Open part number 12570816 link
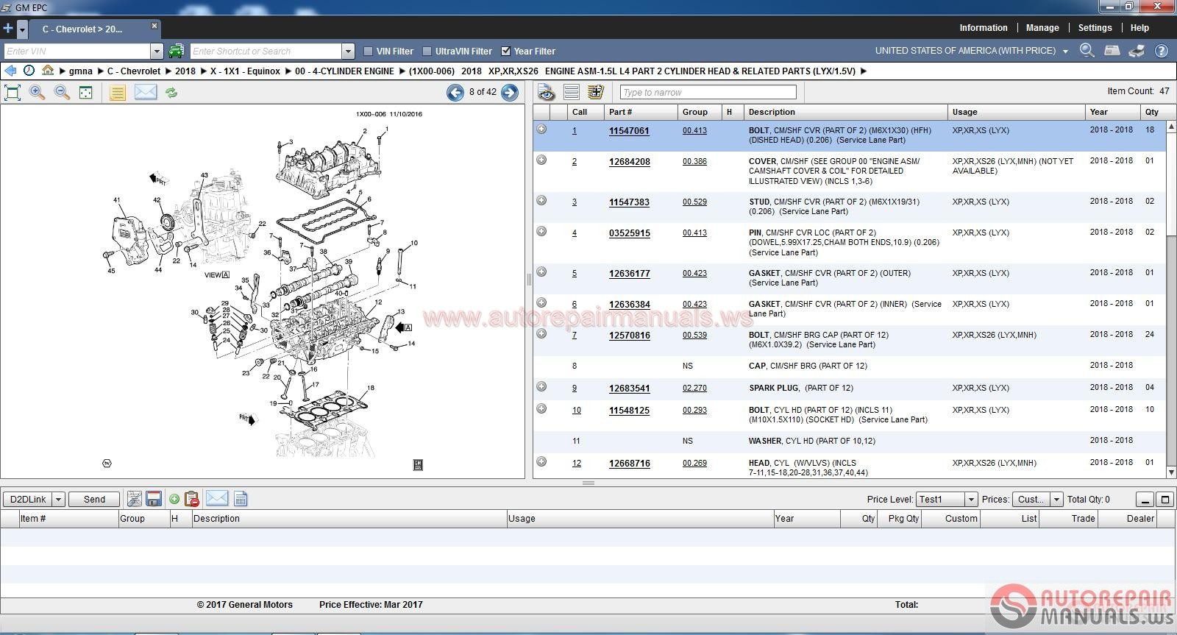1177x635 pixels. coord(629,336)
